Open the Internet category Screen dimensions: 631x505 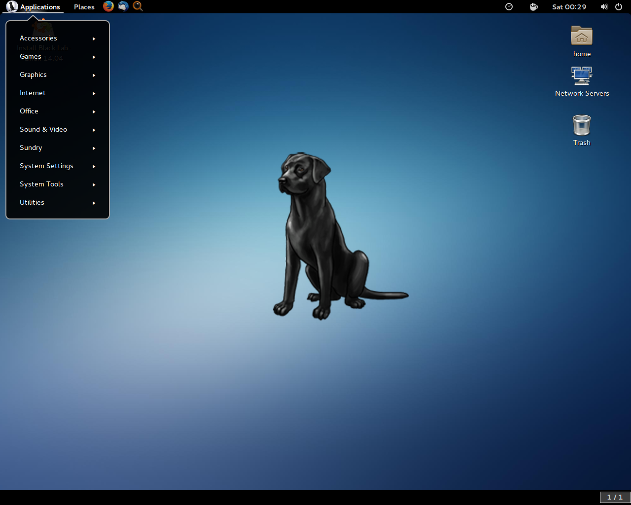coord(58,93)
